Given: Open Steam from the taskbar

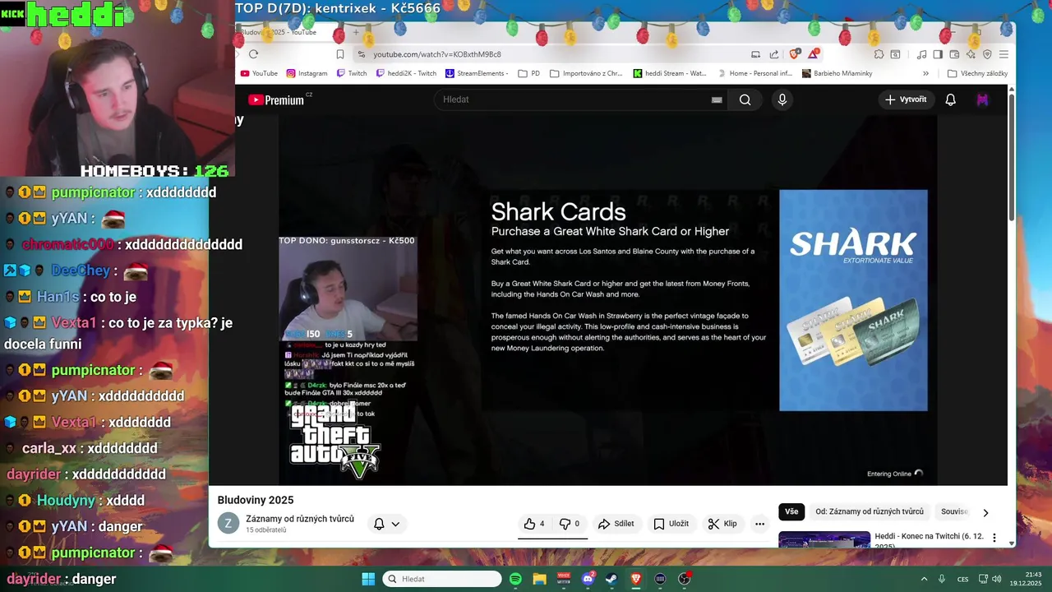Looking at the screenshot, I should (x=611, y=579).
